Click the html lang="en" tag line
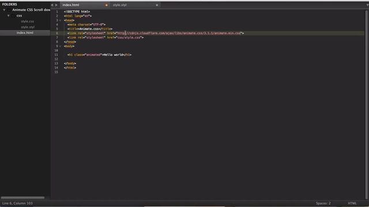Viewport: 369px width, 207px height. tap(78, 16)
